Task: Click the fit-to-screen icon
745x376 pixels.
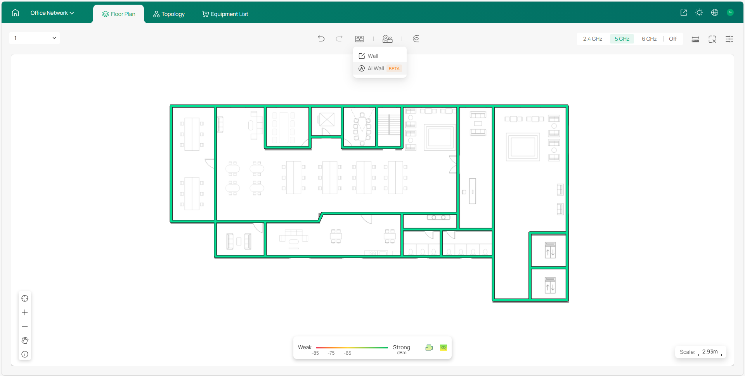Action: coord(712,39)
